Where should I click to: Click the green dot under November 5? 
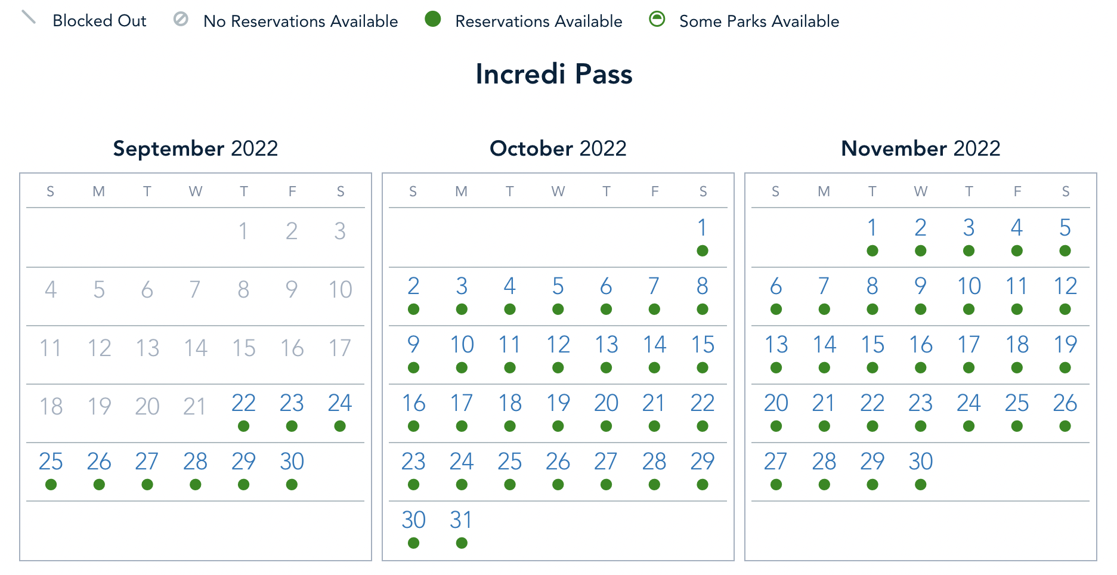coord(1065,251)
